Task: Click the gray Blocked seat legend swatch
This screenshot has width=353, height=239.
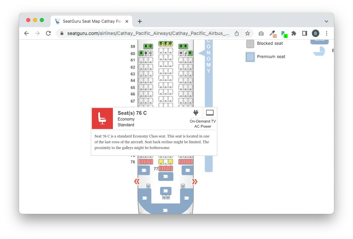Action: click(250, 43)
